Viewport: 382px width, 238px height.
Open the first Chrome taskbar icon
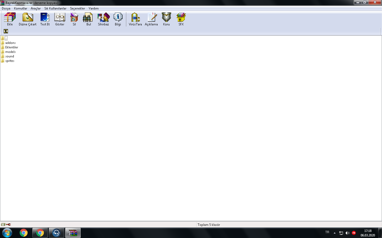pos(24,233)
